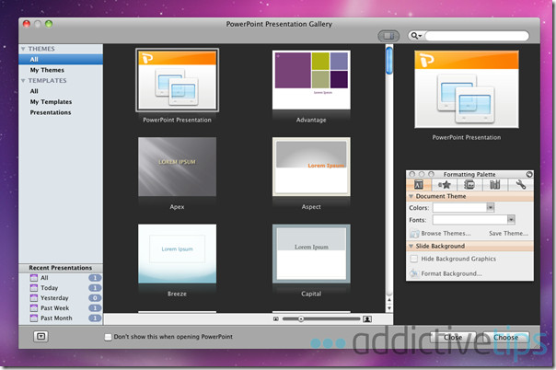Select the wrench tools tab in Formatting Palette
The height and width of the screenshot is (370, 556).
[x=520, y=185]
